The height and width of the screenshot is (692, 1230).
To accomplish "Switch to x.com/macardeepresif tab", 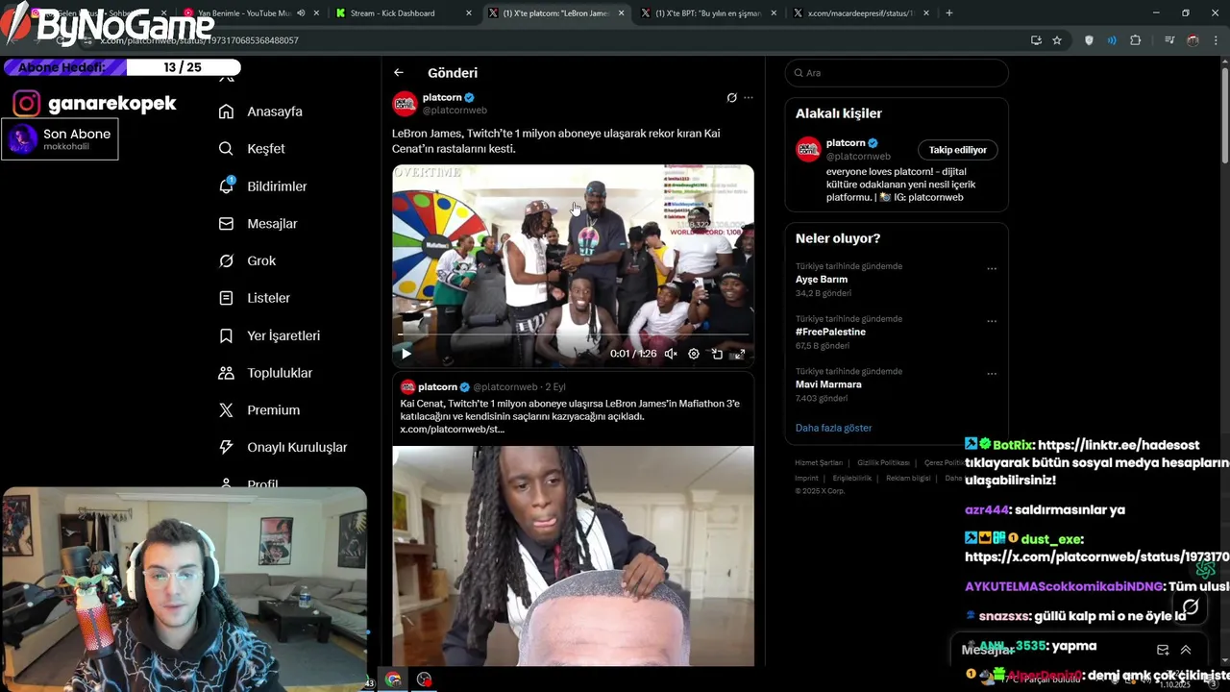I will (860, 13).
